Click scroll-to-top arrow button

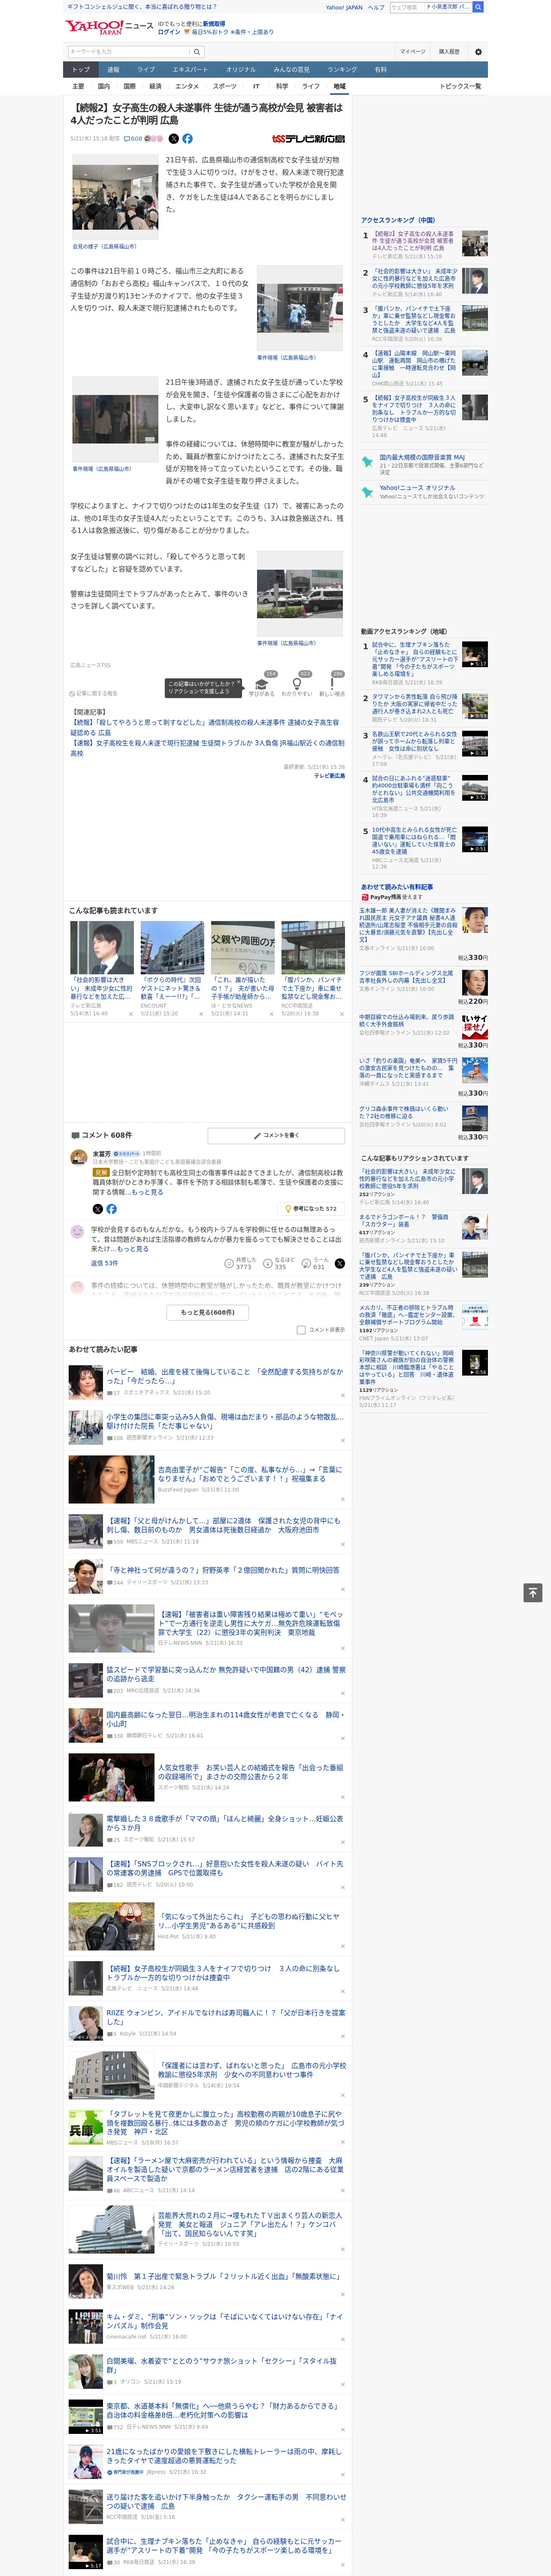(x=533, y=1593)
